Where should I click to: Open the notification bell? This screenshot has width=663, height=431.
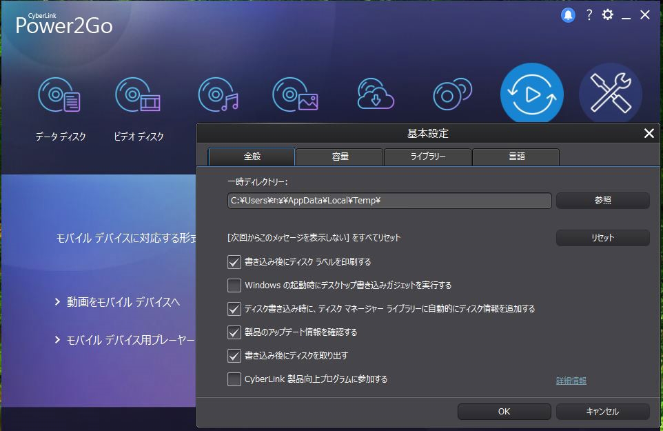click(567, 14)
